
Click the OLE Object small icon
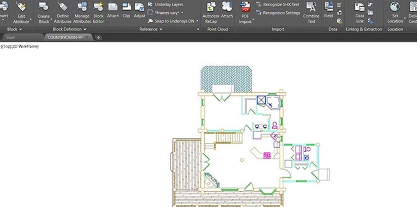[x=339, y=13]
